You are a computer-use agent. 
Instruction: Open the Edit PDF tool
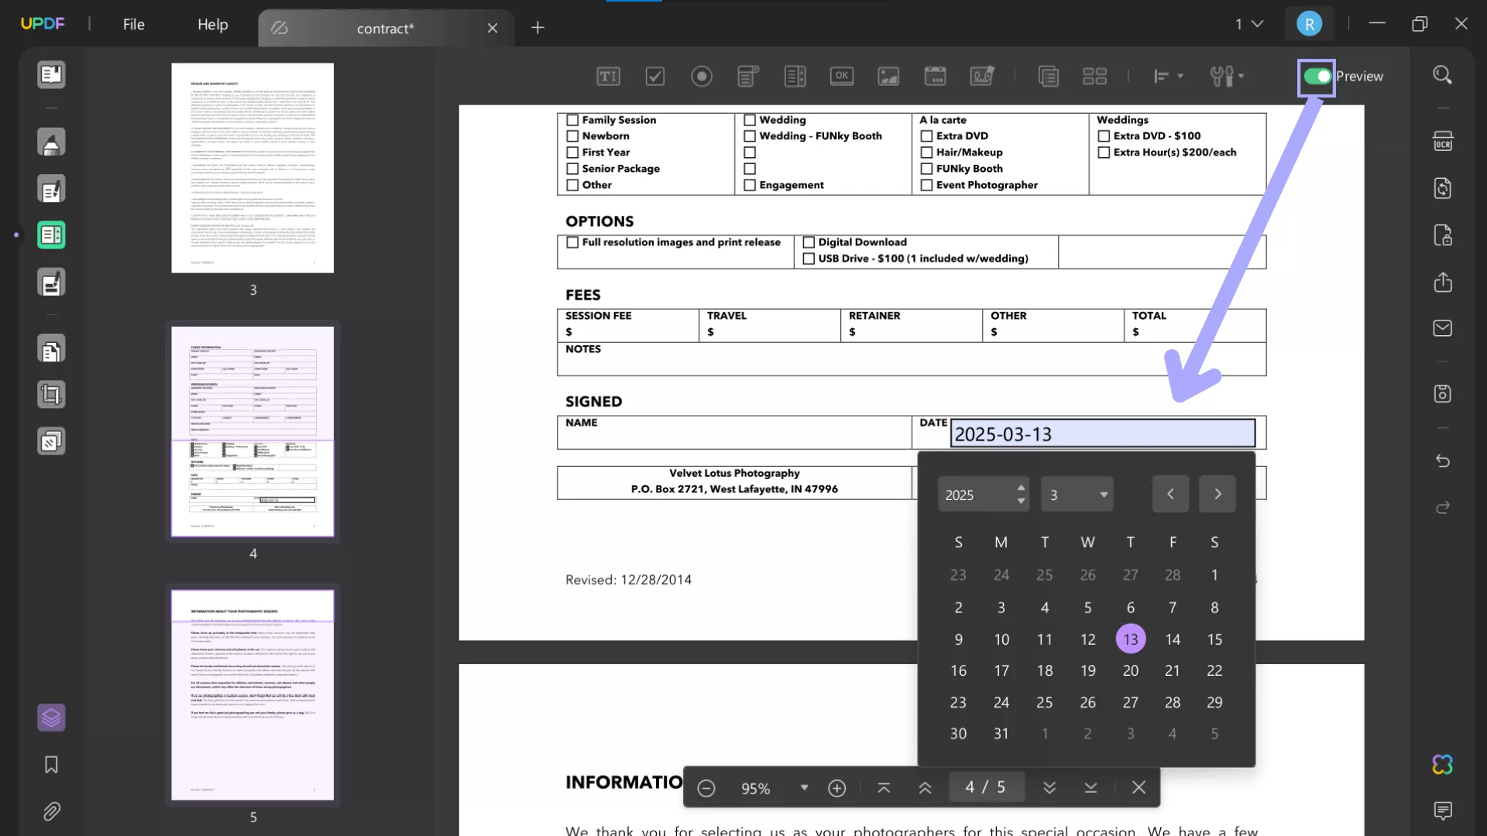coord(51,190)
